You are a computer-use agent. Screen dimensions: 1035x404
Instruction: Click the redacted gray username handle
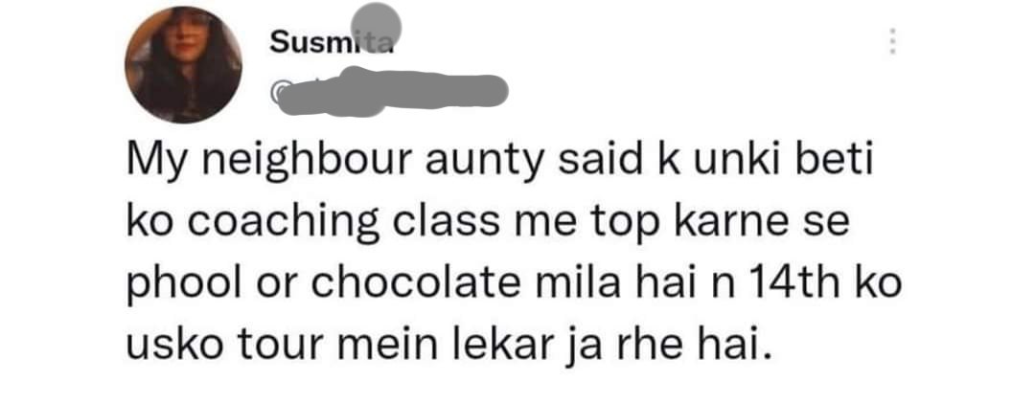tap(394, 92)
